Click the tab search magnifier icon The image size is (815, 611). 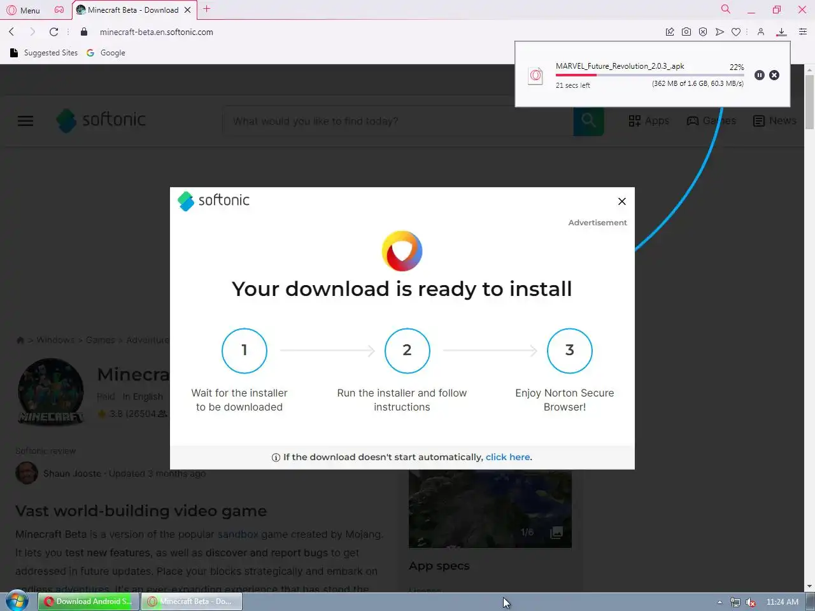725,9
